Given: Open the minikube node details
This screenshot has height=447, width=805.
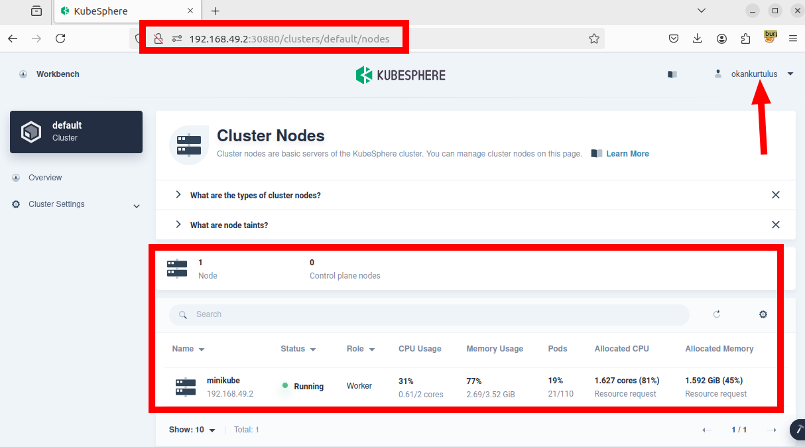Looking at the screenshot, I should (223, 381).
